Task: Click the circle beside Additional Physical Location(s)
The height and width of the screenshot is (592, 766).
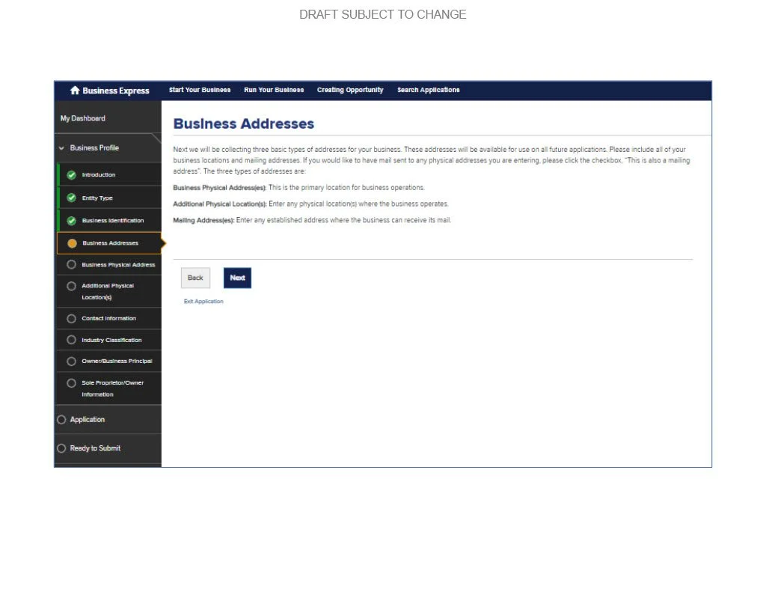Action: coord(71,286)
